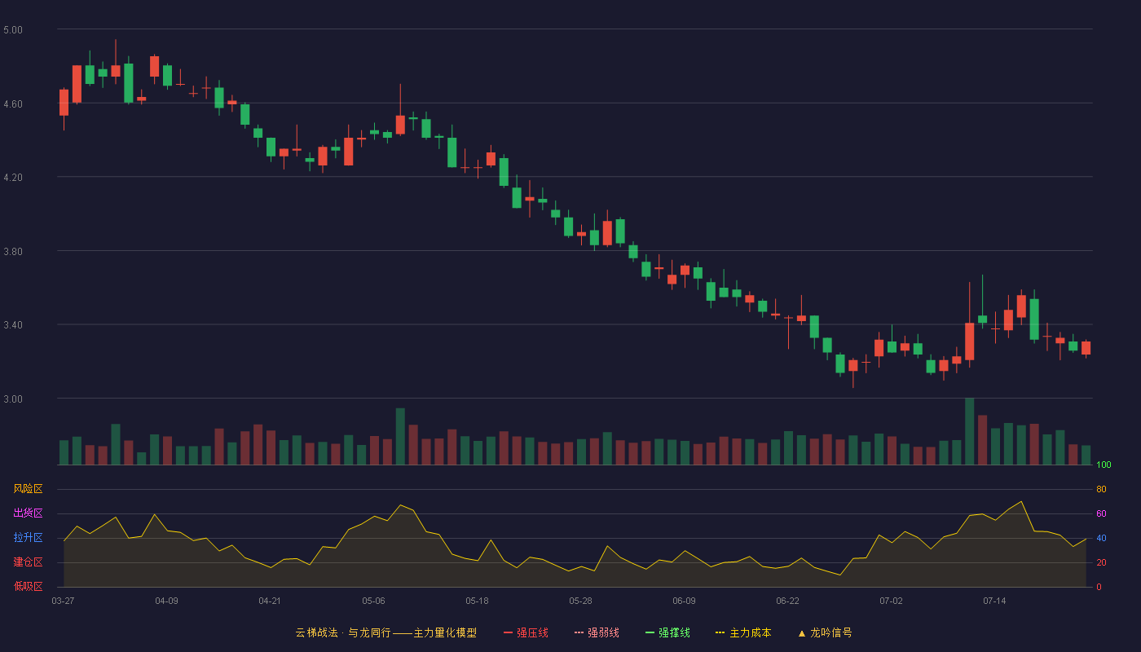Click the 5.00 price axis label
Screen dimensions: 1141x652
pyautogui.click(x=13, y=30)
